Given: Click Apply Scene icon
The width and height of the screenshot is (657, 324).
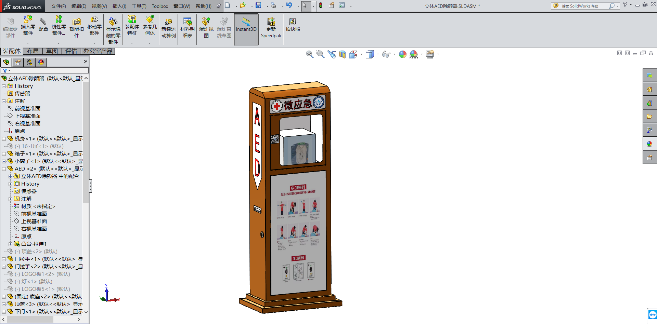Looking at the screenshot, I should tap(414, 54).
